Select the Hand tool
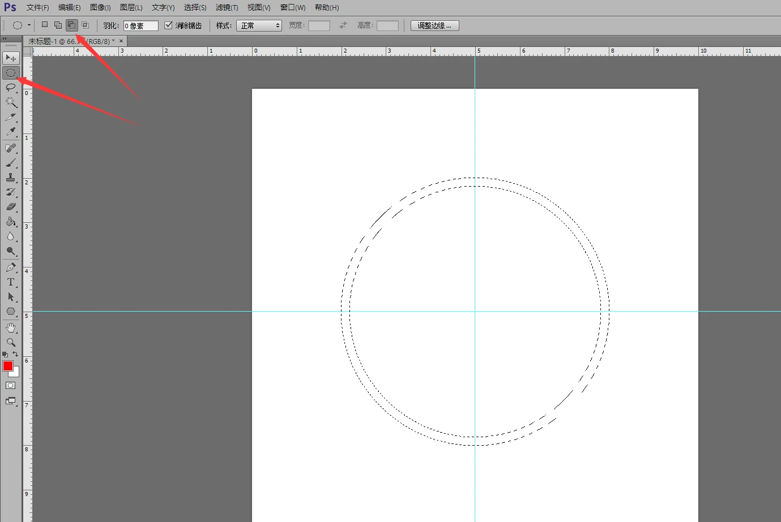 click(x=11, y=327)
